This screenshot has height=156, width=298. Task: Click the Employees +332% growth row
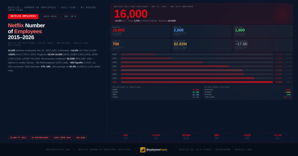tap(248, 90)
